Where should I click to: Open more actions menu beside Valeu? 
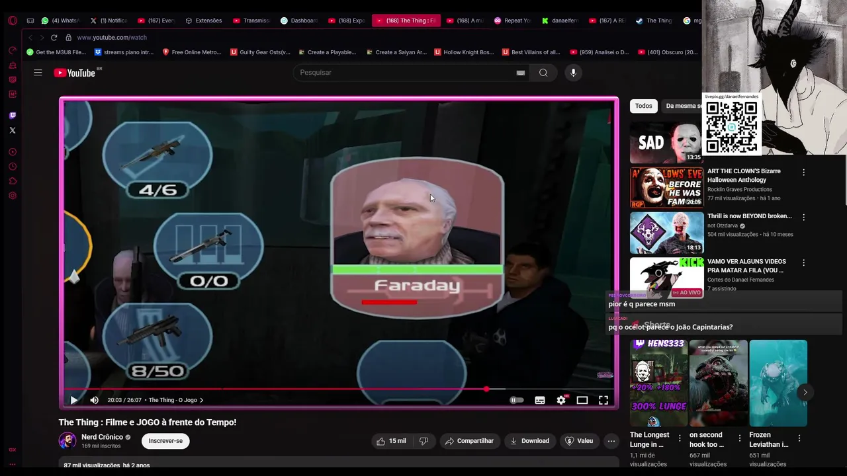click(x=611, y=441)
